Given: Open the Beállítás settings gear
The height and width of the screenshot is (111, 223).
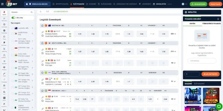Looking at the screenshot, I should 186,12.
